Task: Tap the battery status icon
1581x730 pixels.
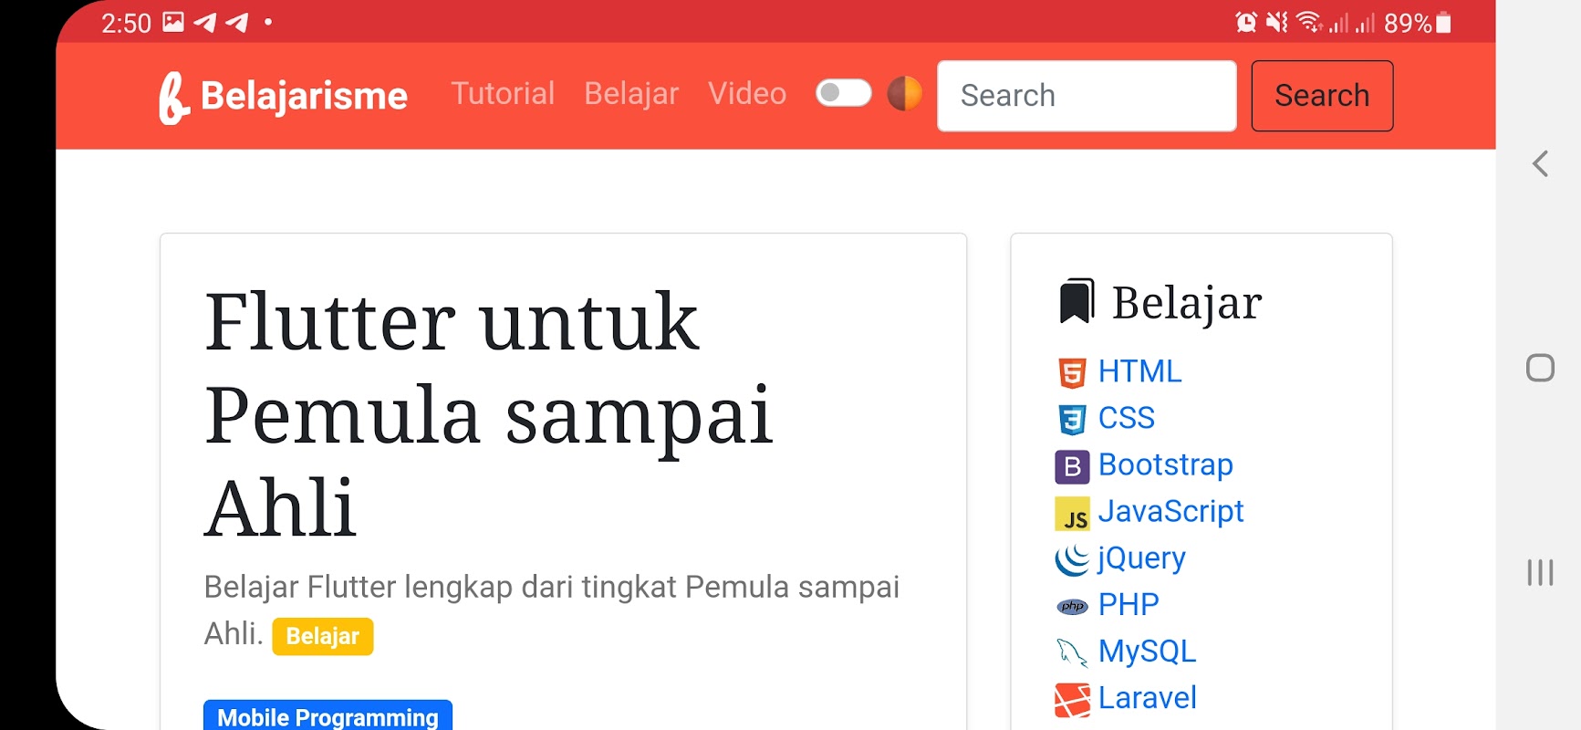Action: [x=1443, y=22]
